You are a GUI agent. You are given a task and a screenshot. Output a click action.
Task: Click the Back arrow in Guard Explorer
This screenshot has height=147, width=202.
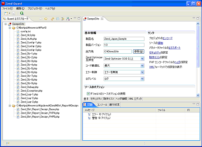41,19
